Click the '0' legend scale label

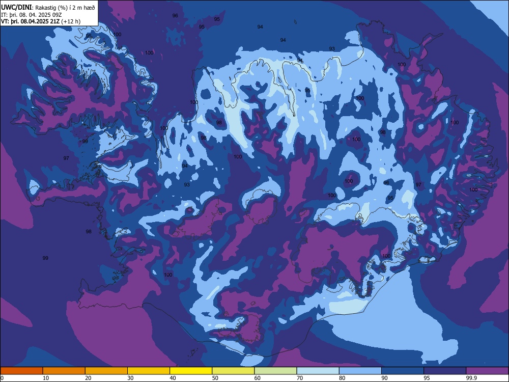pos(2,378)
